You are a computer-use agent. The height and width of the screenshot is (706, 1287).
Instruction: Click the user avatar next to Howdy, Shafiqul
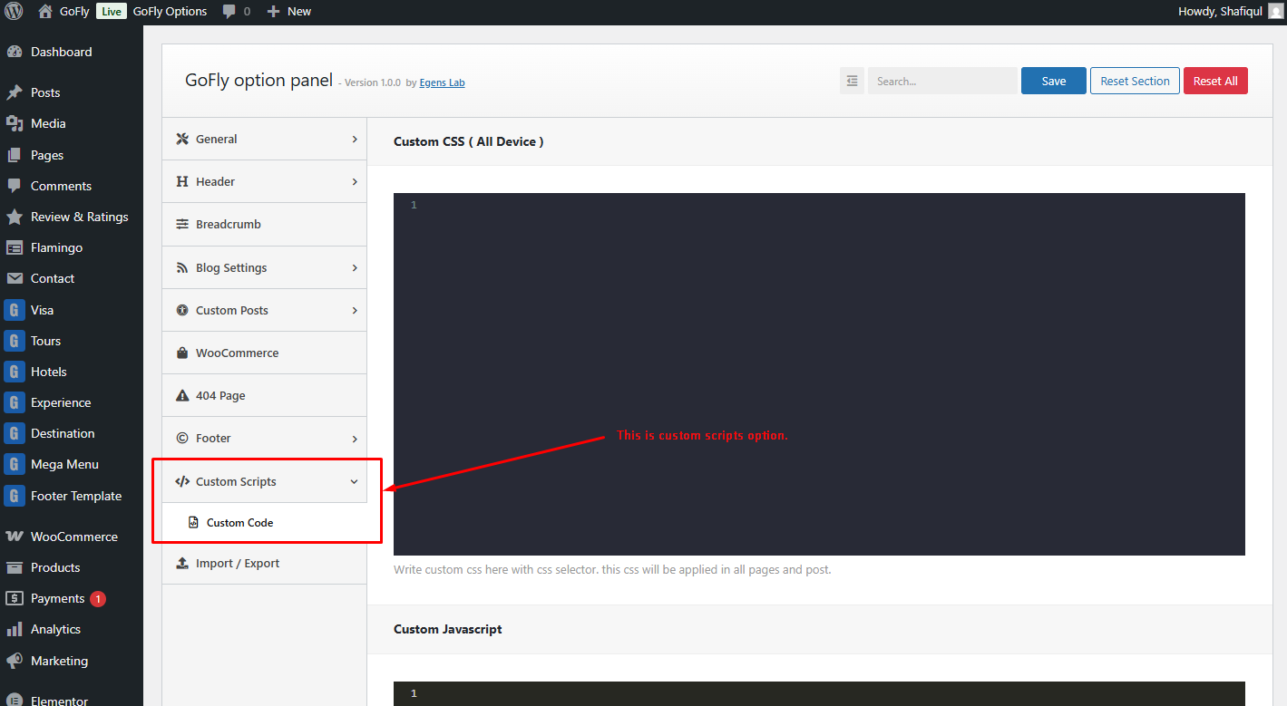(x=1275, y=12)
